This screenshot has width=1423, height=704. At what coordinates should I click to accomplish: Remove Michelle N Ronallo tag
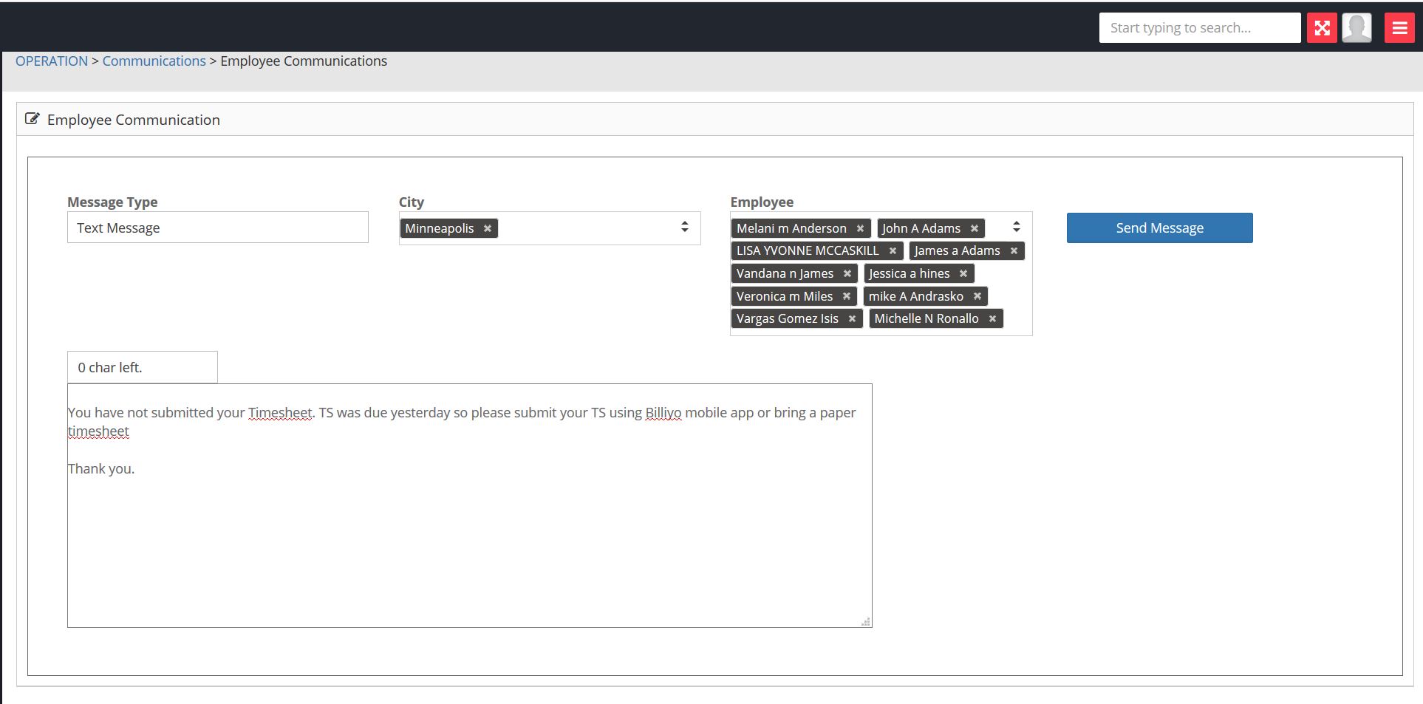point(992,318)
